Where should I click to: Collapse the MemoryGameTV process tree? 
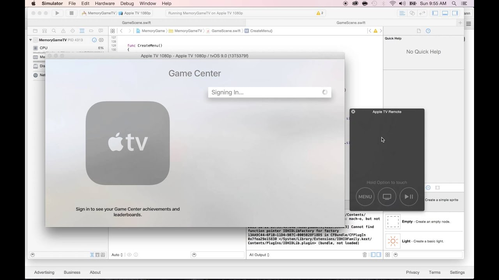click(30, 40)
